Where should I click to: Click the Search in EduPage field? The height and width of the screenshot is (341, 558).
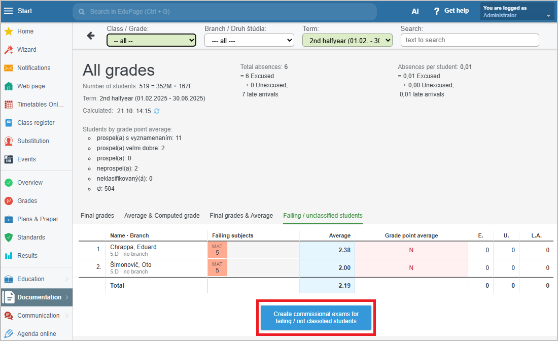coord(225,11)
